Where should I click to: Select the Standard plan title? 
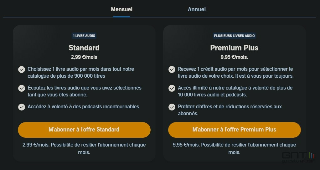point(84,48)
